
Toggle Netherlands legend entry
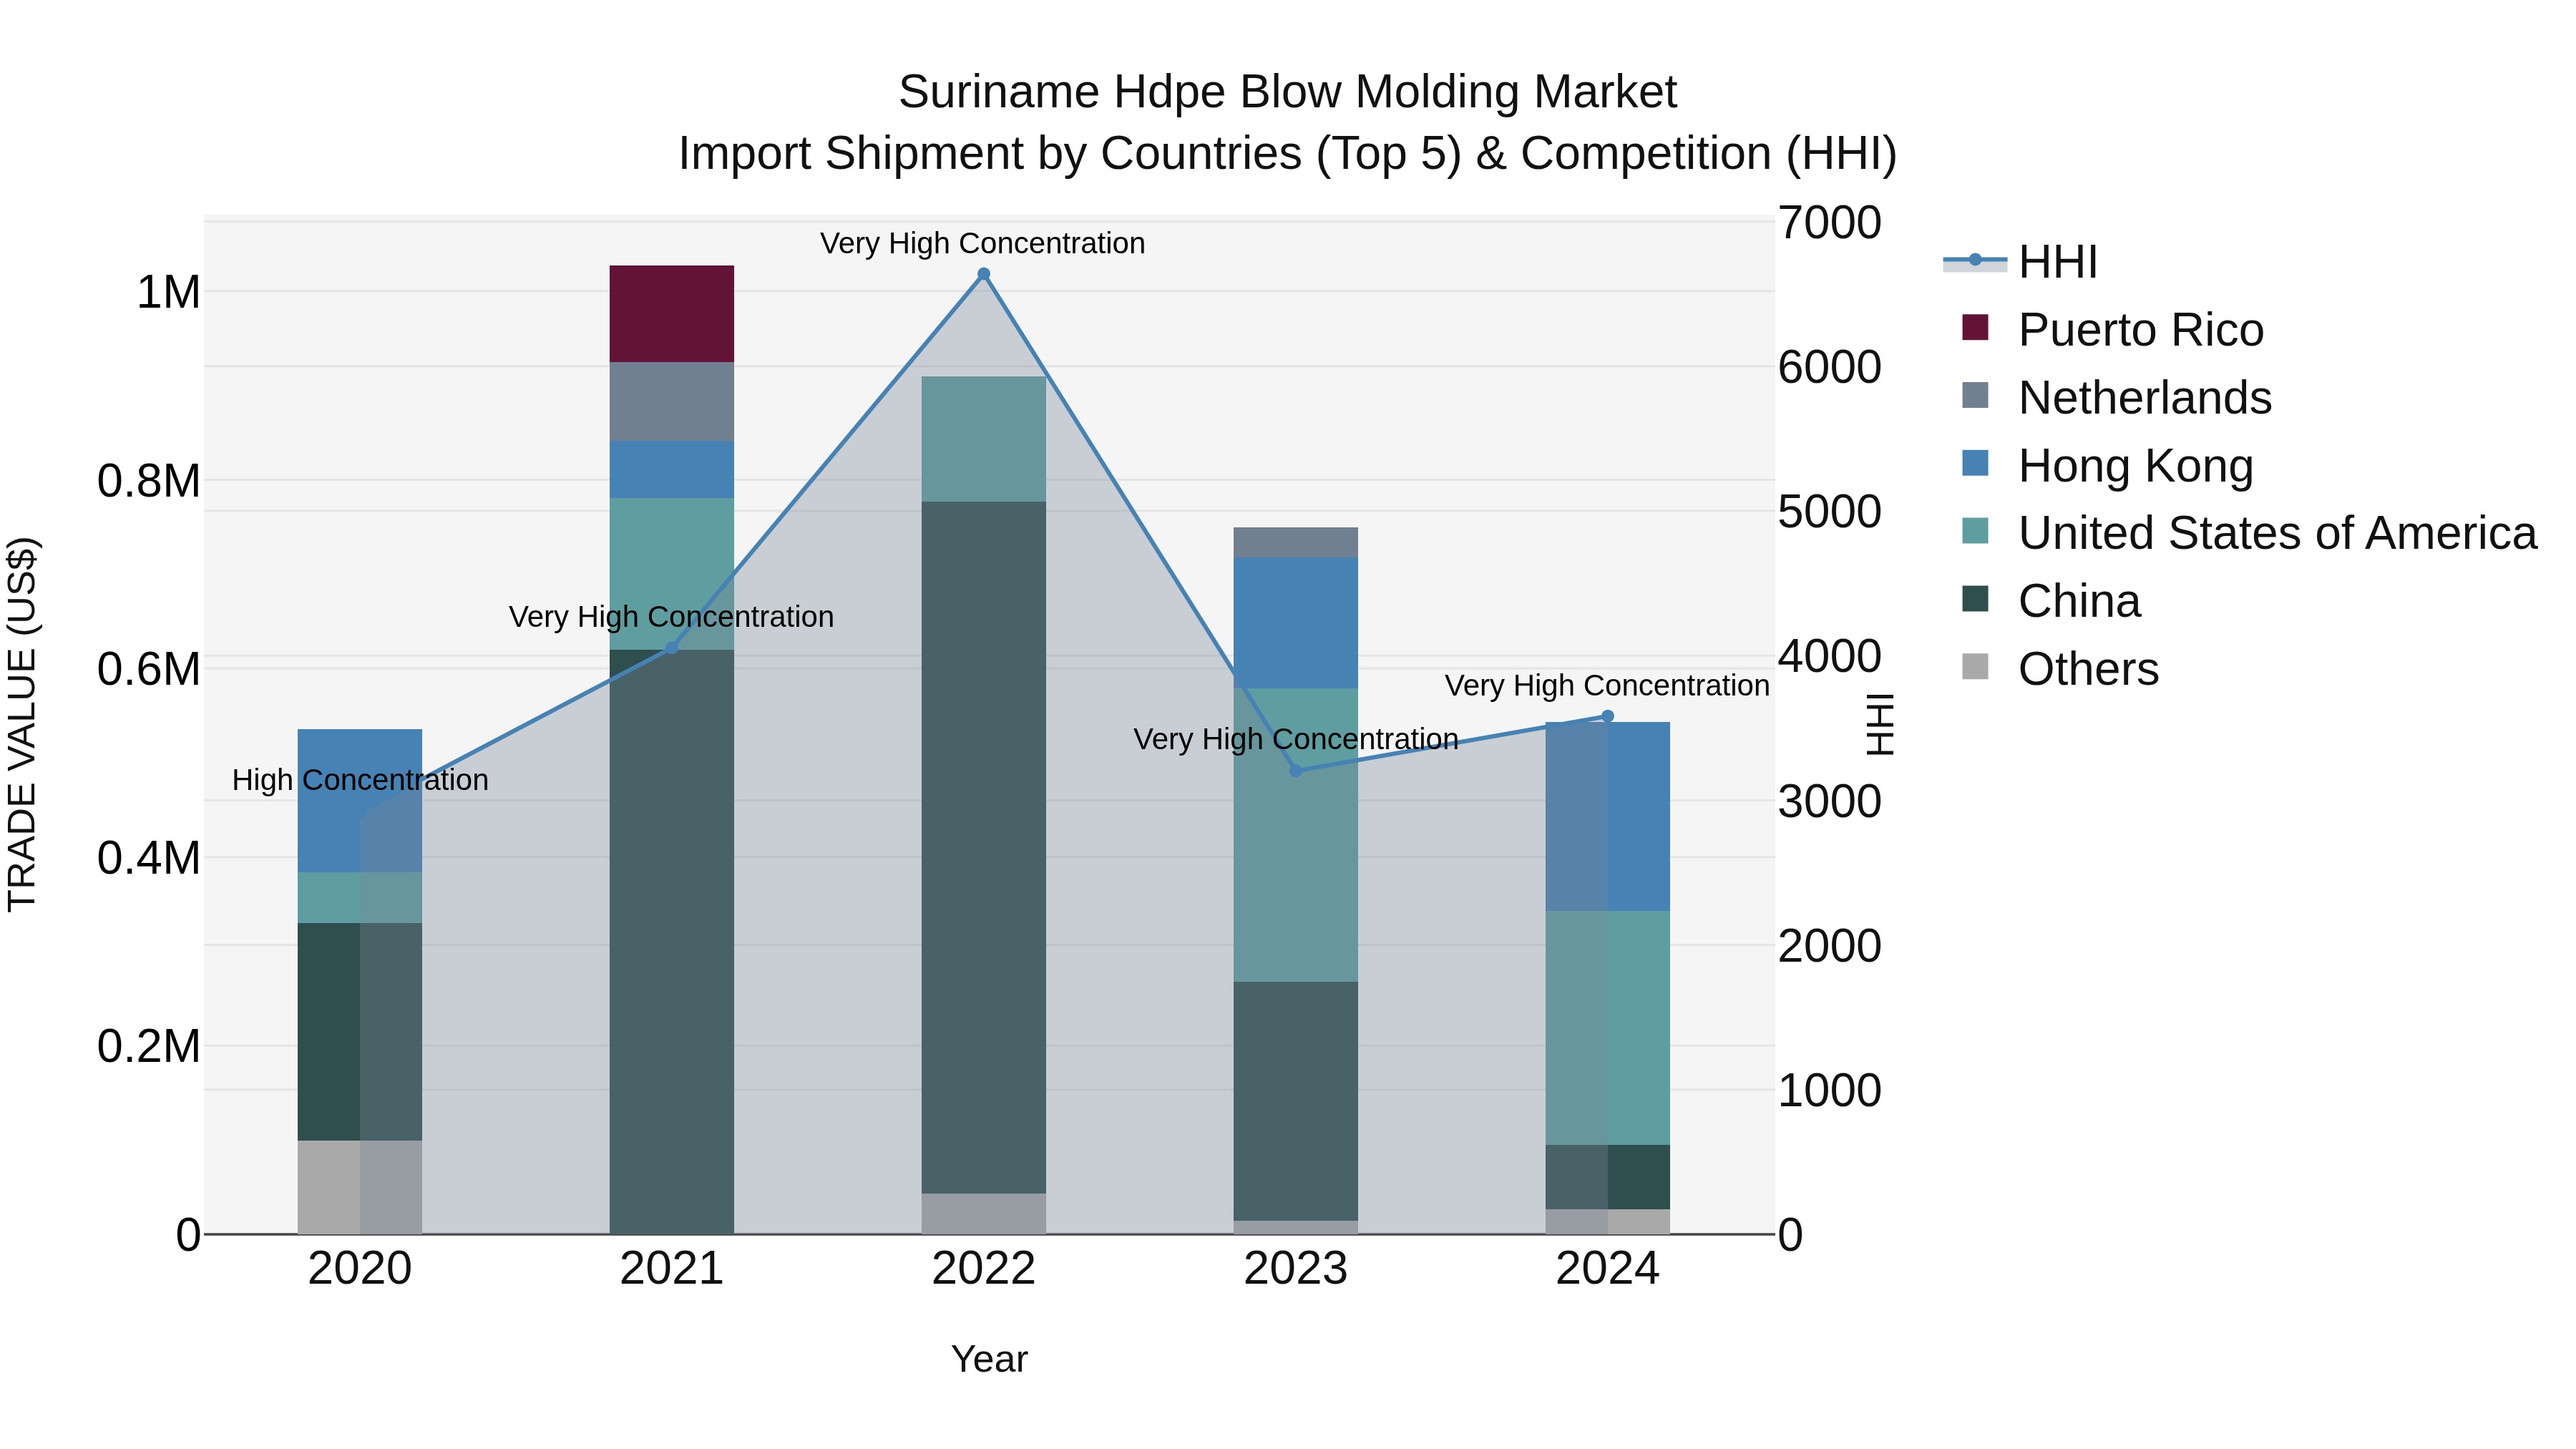2116,398
